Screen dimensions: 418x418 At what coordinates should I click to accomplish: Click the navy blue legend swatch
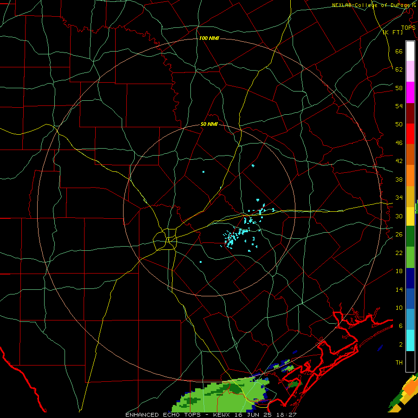click(x=410, y=278)
